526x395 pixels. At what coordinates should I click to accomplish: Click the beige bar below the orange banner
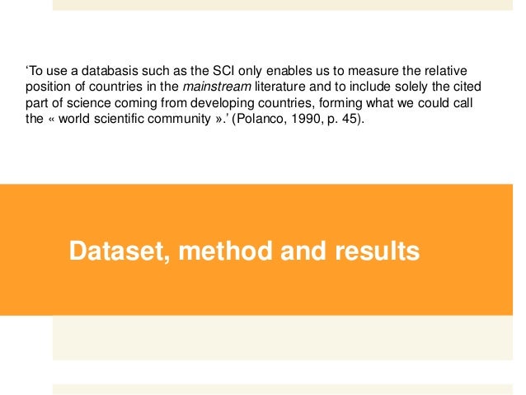pos(283,337)
